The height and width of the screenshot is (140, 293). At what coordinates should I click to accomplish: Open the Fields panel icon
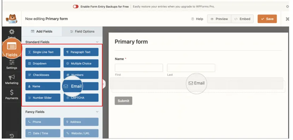point(12,46)
